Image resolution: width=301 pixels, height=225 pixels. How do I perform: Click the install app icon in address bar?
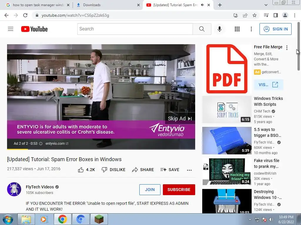click(235, 15)
